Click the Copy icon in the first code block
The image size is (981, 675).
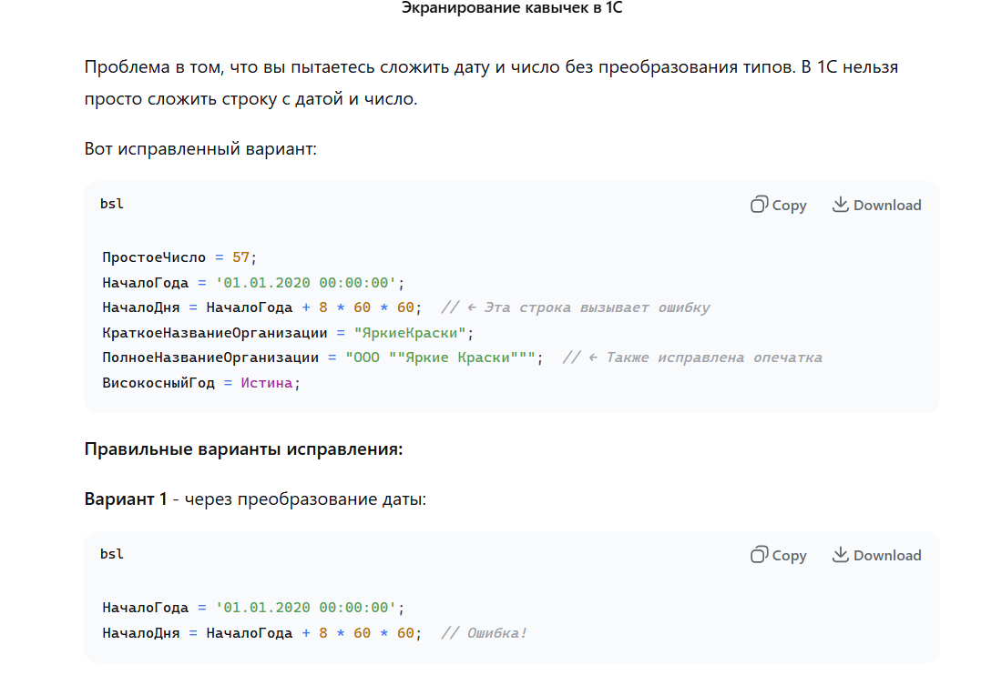tap(759, 205)
